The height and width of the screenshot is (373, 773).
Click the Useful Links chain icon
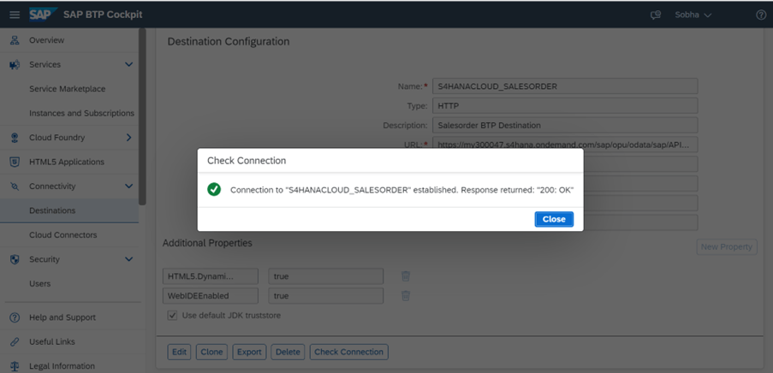pos(15,341)
